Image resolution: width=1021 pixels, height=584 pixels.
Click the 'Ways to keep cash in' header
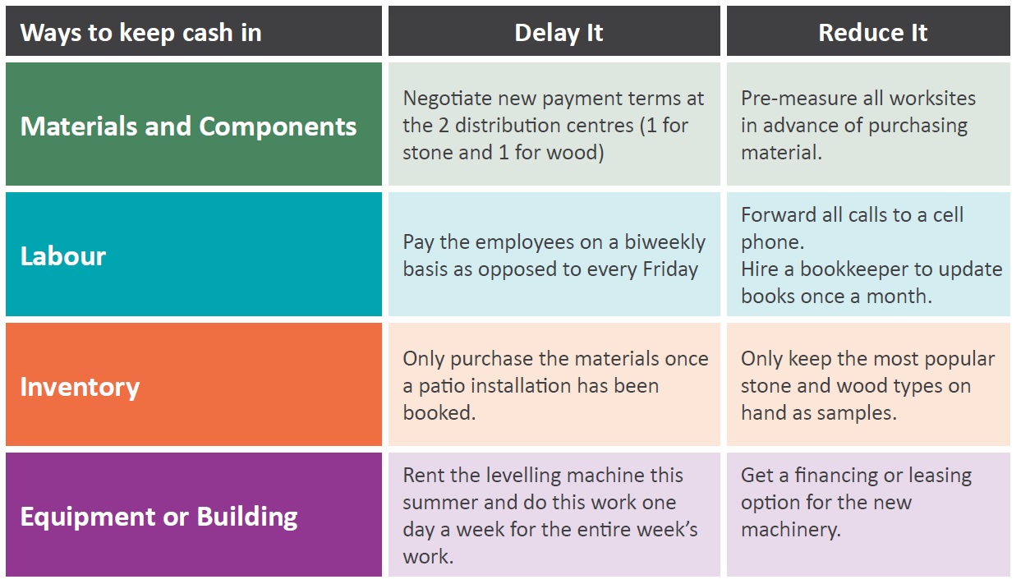[x=194, y=31]
